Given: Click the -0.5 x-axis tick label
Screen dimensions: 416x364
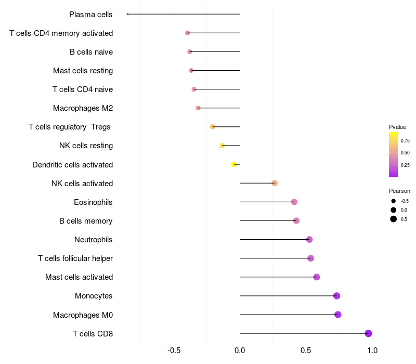Looking at the screenshot, I should (x=174, y=350).
